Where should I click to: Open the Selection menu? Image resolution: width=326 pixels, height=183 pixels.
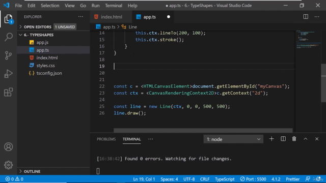[x=50, y=6]
